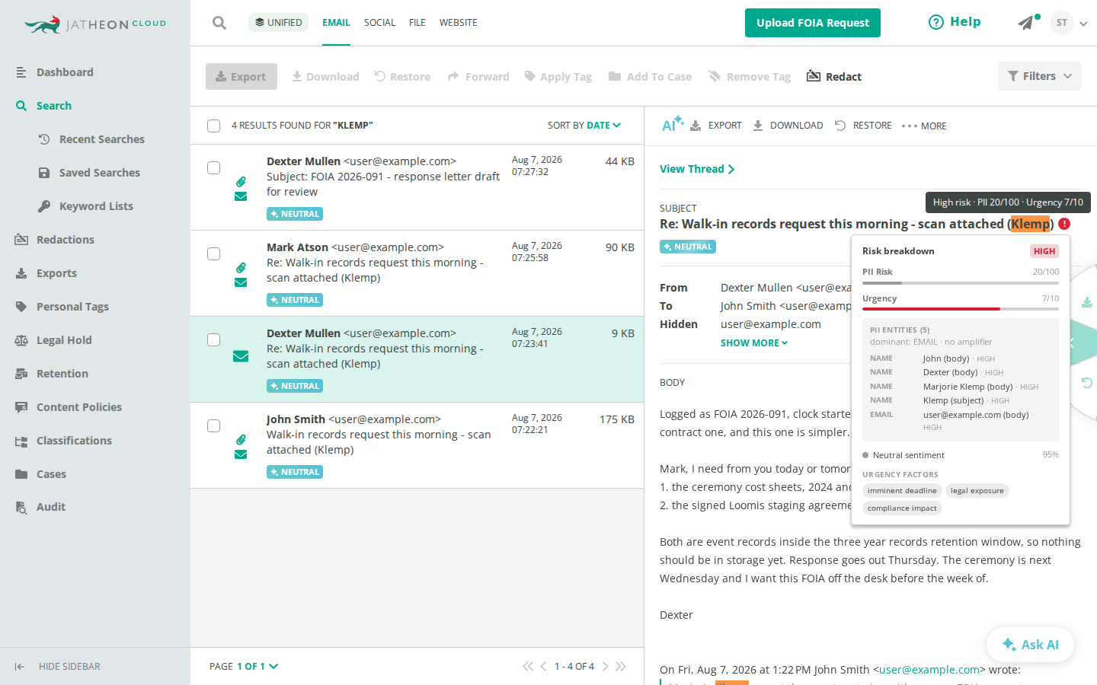Open the Filters dropdown
The height and width of the screenshot is (685, 1097).
coord(1040,76)
